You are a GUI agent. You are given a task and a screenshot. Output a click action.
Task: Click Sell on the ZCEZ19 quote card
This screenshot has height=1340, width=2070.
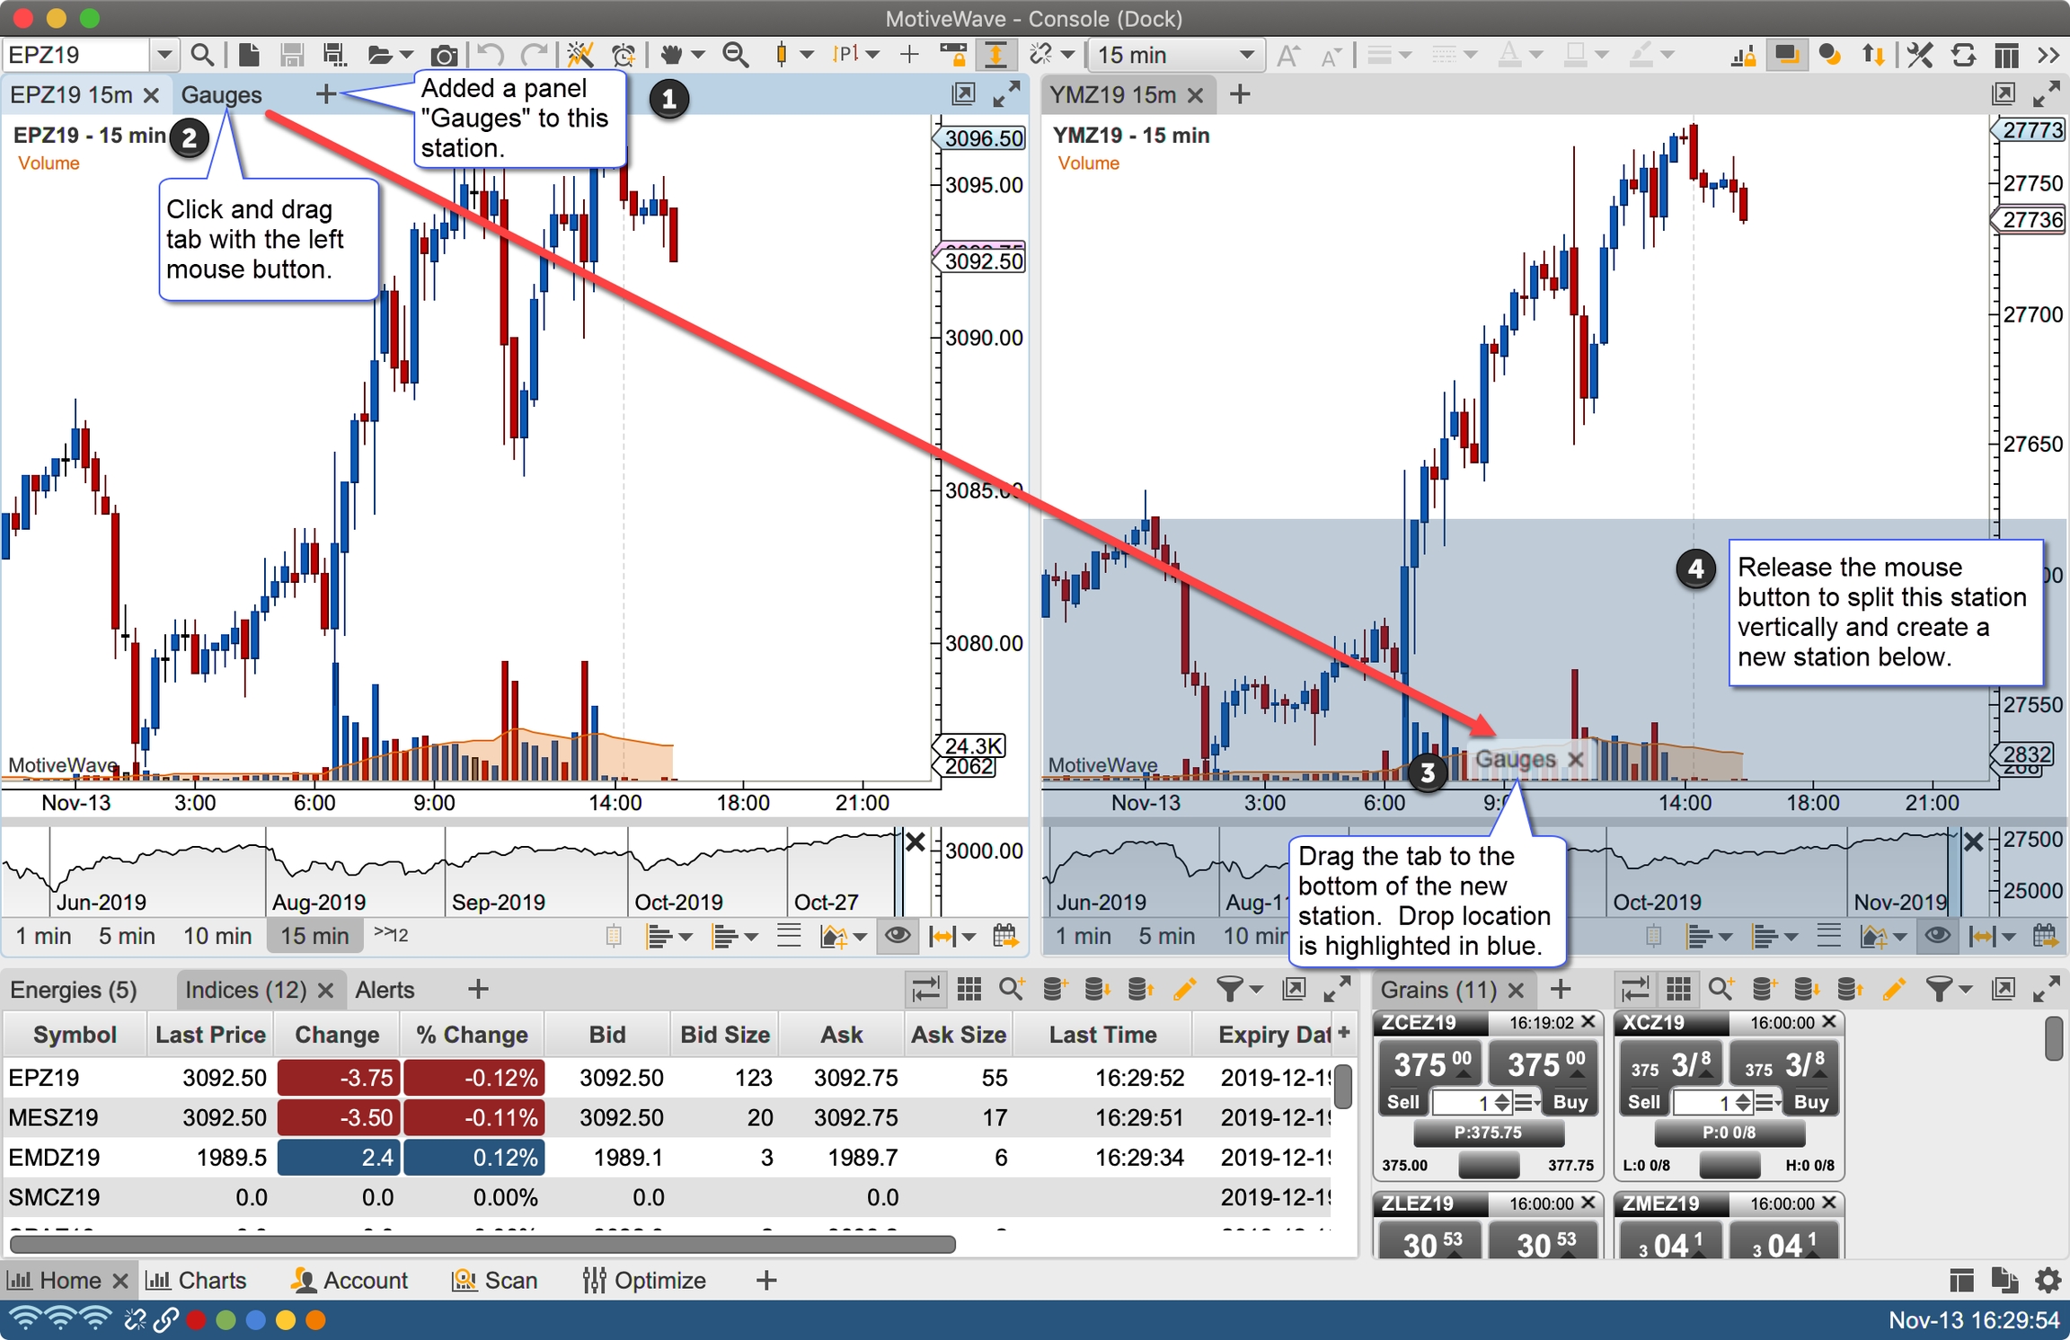click(x=1402, y=1102)
